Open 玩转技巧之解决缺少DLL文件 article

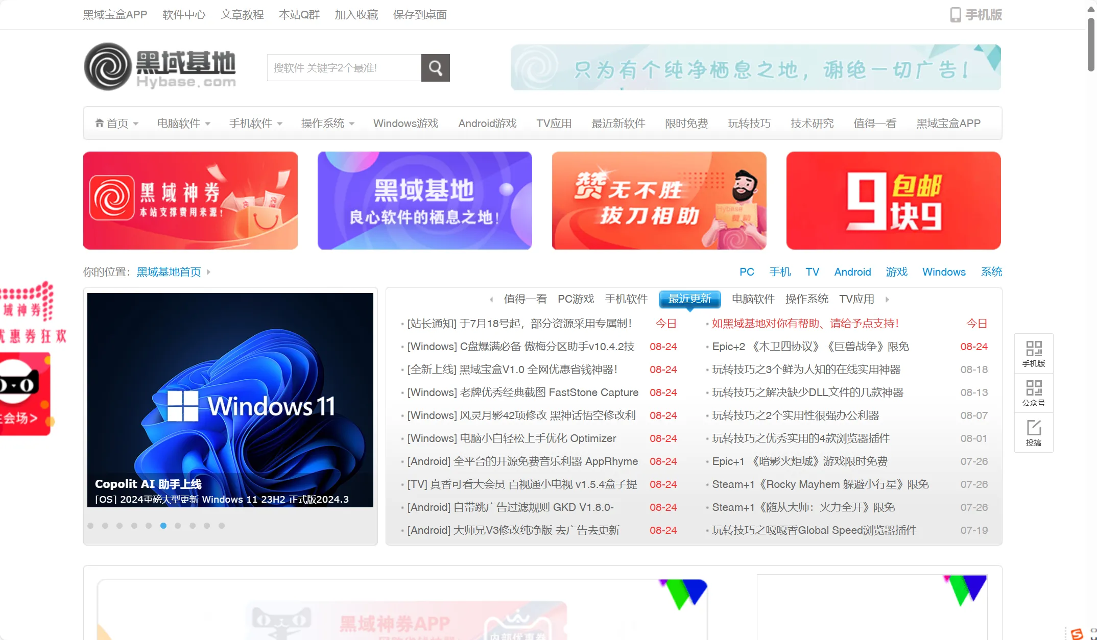coord(807,392)
